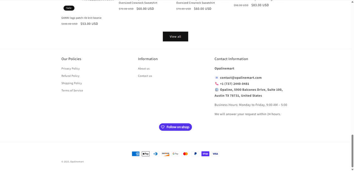Click the heart icon in Follow on shop

tap(163, 127)
